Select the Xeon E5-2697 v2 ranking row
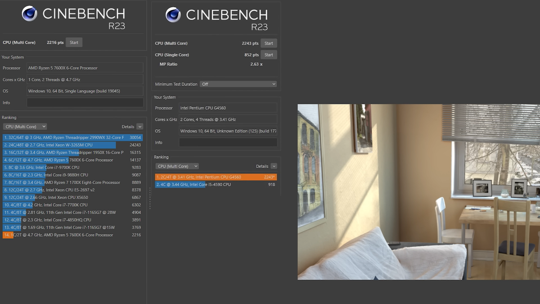540x304 pixels. (x=72, y=190)
